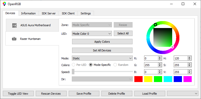Open the SDK Server tab

49,13
